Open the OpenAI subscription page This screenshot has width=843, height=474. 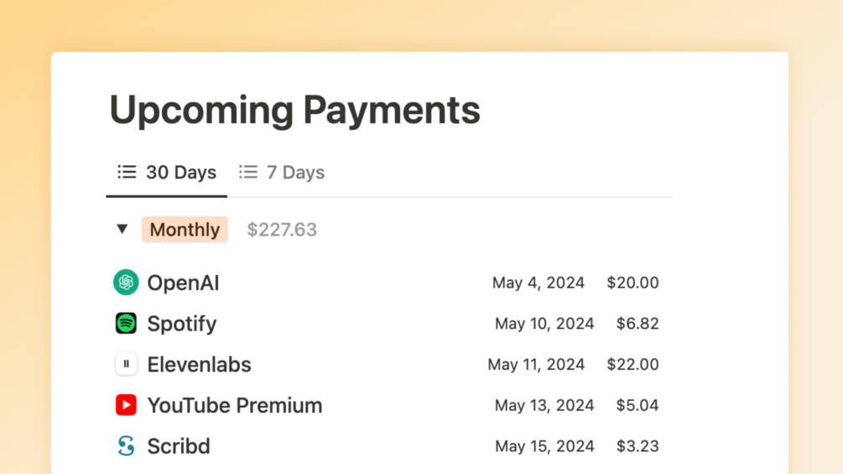[x=183, y=283]
